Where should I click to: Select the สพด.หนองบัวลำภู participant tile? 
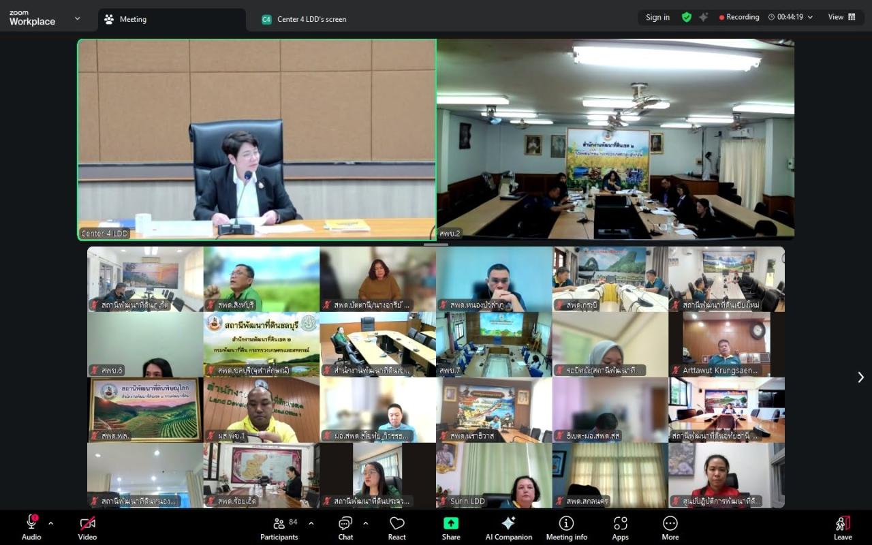pos(494,279)
